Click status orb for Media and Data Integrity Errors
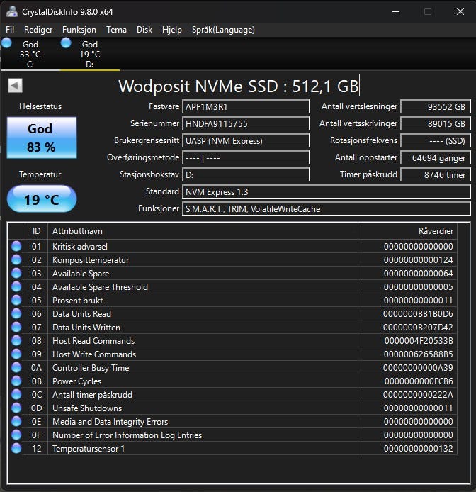The image size is (476, 492). tap(16, 422)
